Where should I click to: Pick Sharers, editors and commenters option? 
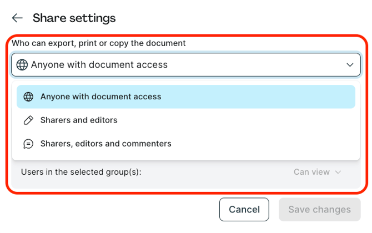105,144
